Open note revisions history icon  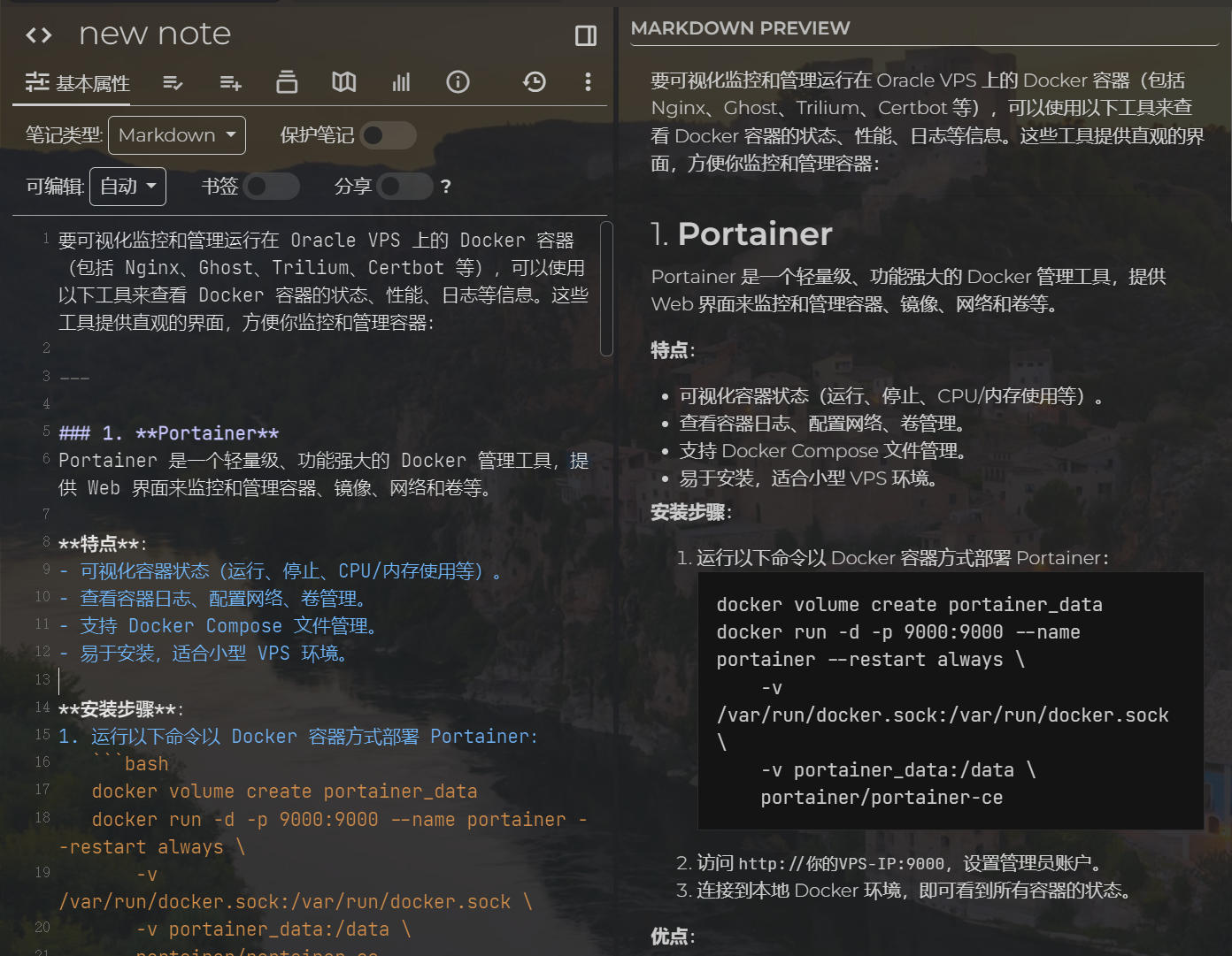pos(535,82)
